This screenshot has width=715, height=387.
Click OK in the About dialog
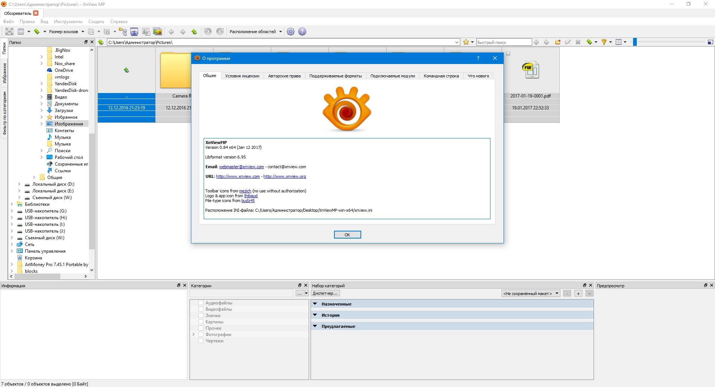point(347,235)
